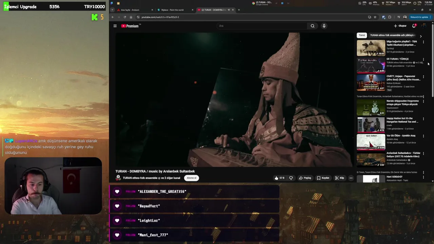Screen dimensions: 434x244
Task: Switch to Ana Sayfa - Anizium tab
Action: pyautogui.click(x=135, y=10)
